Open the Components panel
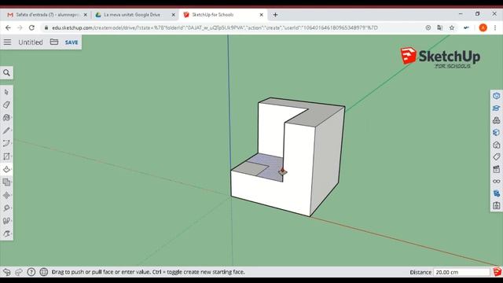Image resolution: width=503 pixels, height=283 pixels. pyautogui.click(x=496, y=120)
